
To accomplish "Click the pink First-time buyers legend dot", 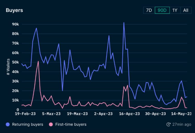I will point(51,124).
